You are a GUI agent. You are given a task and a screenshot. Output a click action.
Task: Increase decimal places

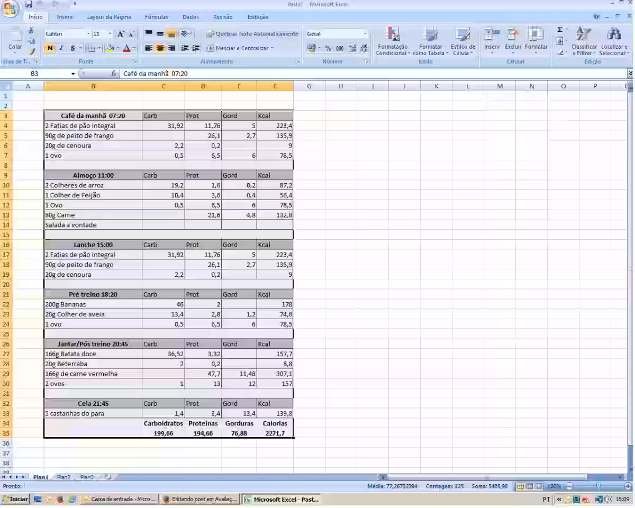353,48
